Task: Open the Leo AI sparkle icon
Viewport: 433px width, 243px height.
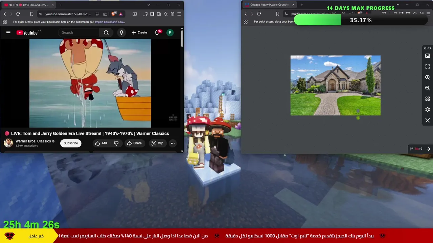Action: (166, 14)
